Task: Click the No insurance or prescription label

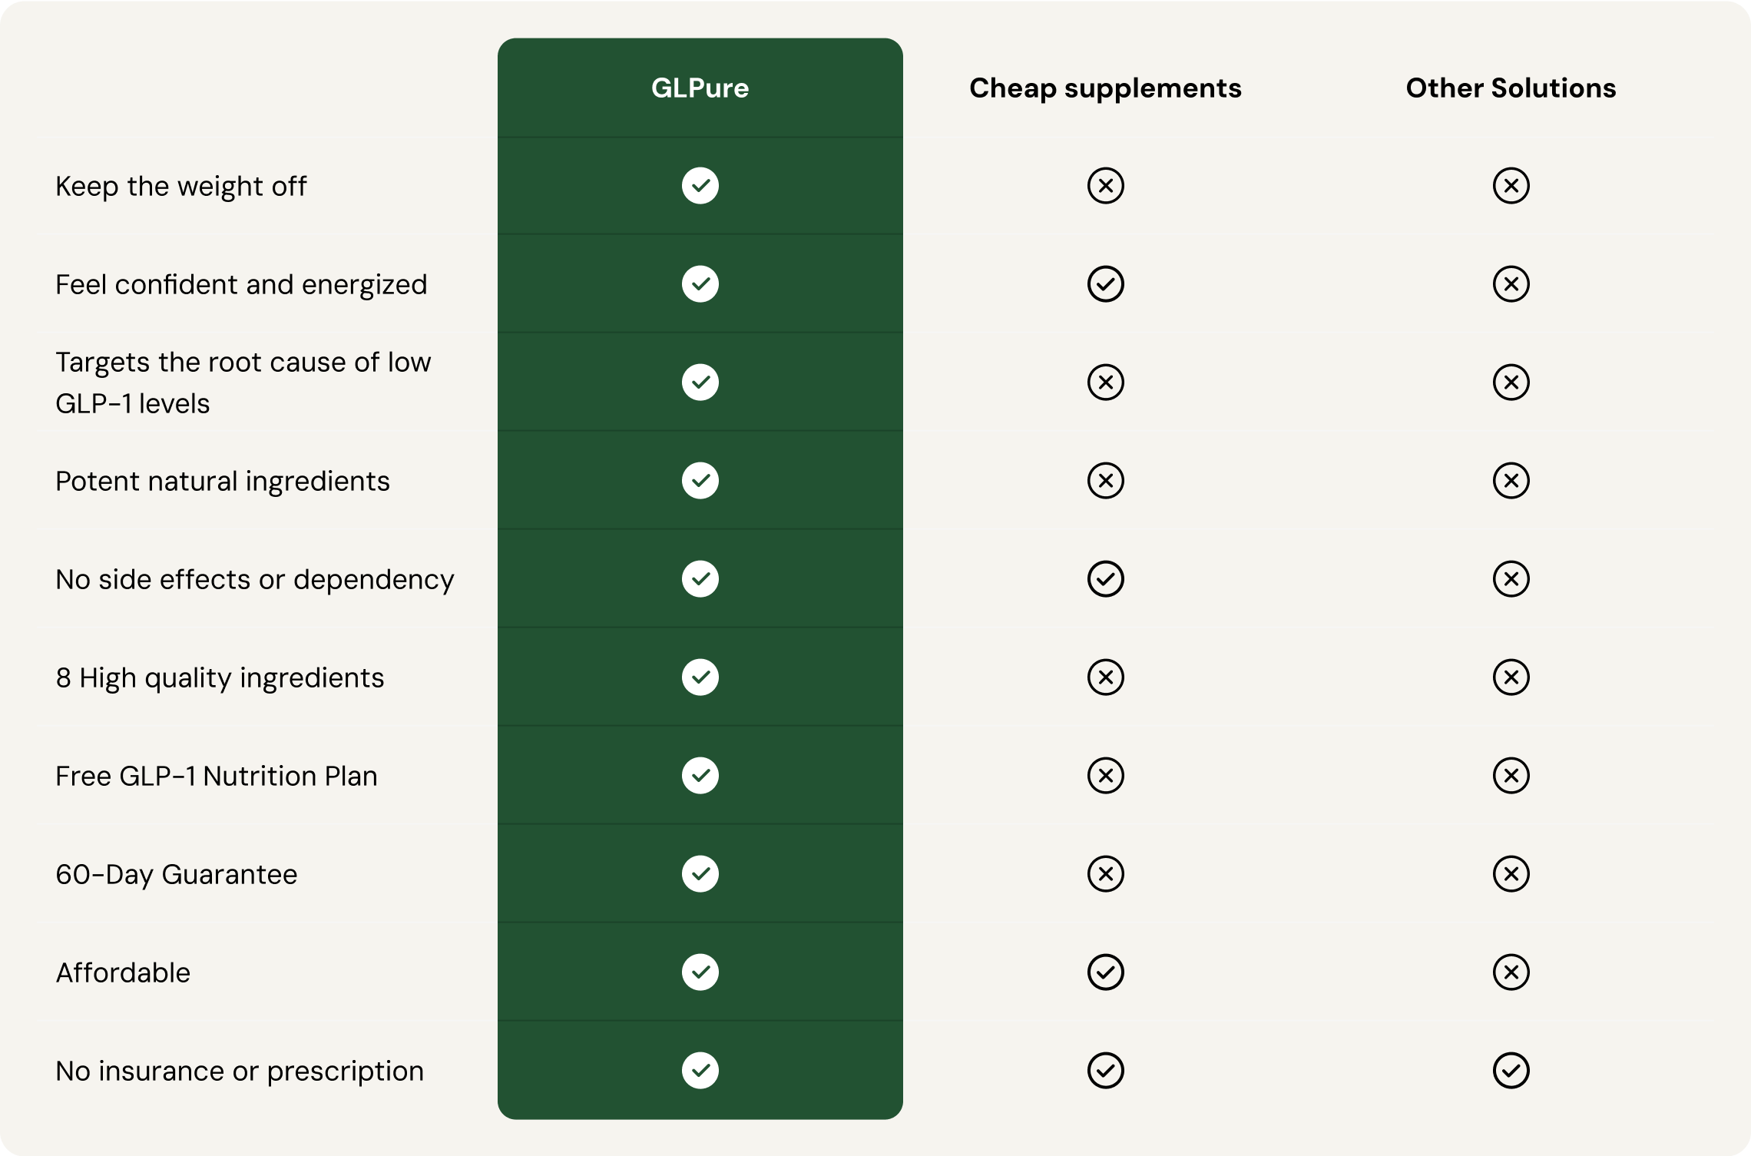Action: coord(239,1072)
